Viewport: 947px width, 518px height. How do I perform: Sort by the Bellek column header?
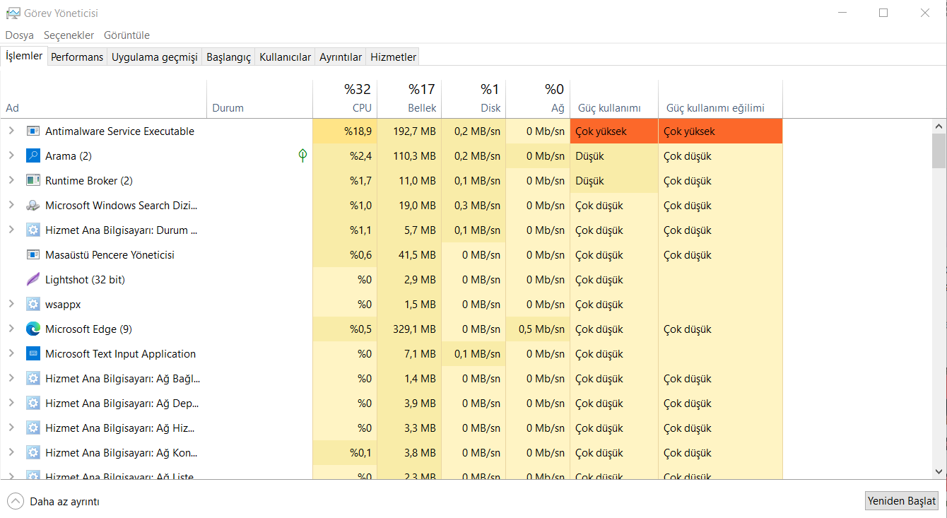point(409,98)
